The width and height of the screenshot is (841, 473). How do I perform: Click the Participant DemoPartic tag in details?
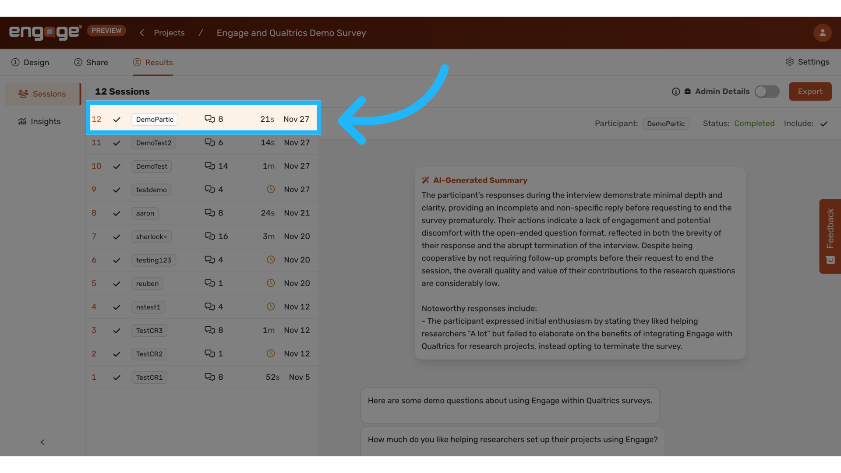[x=666, y=124]
